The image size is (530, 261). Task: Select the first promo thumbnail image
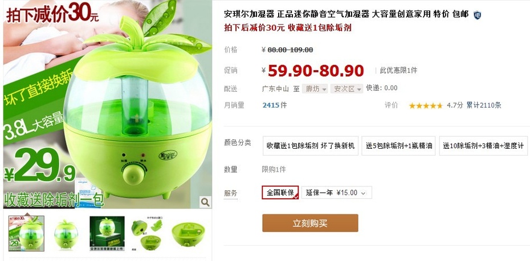[26, 233]
